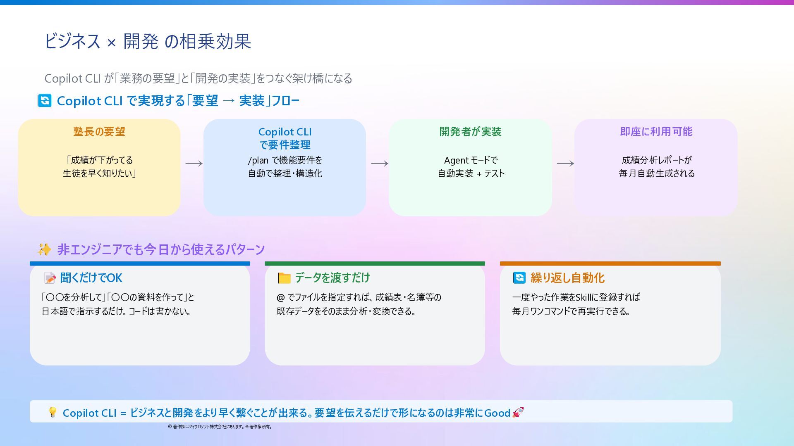Click the slide title ビジネス × 開発 の相乗効果
The image size is (794, 446).
[148, 41]
